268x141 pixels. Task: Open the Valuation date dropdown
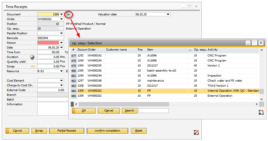168,14
